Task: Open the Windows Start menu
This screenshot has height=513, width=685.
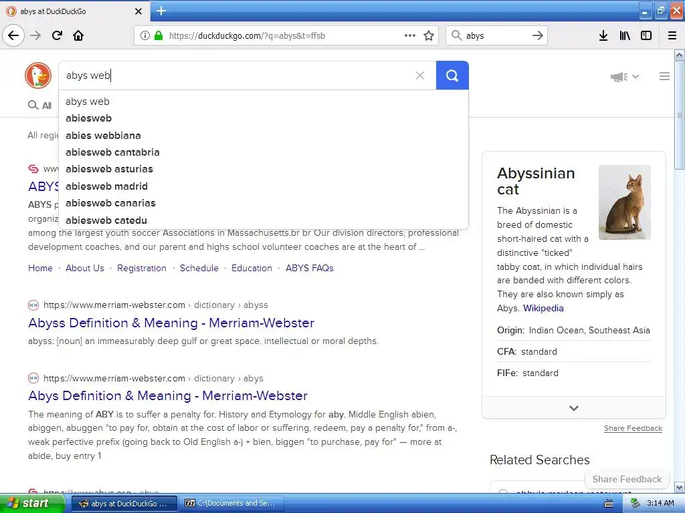Action: click(33, 504)
